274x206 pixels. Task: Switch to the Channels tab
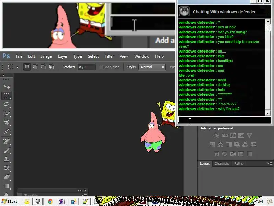point(222,164)
